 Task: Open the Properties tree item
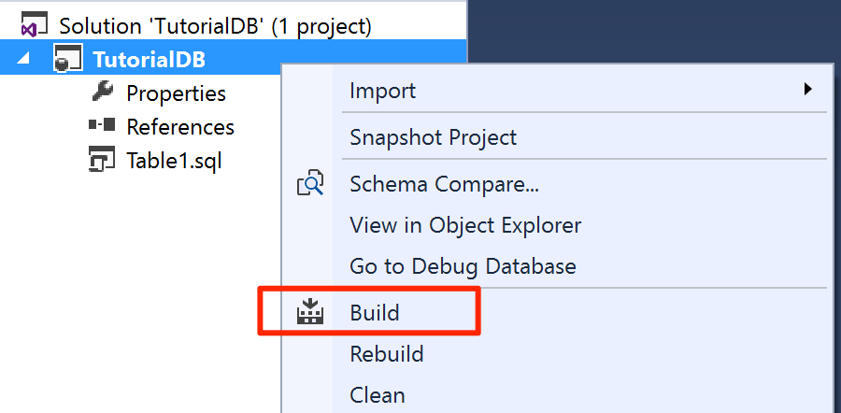(x=176, y=93)
